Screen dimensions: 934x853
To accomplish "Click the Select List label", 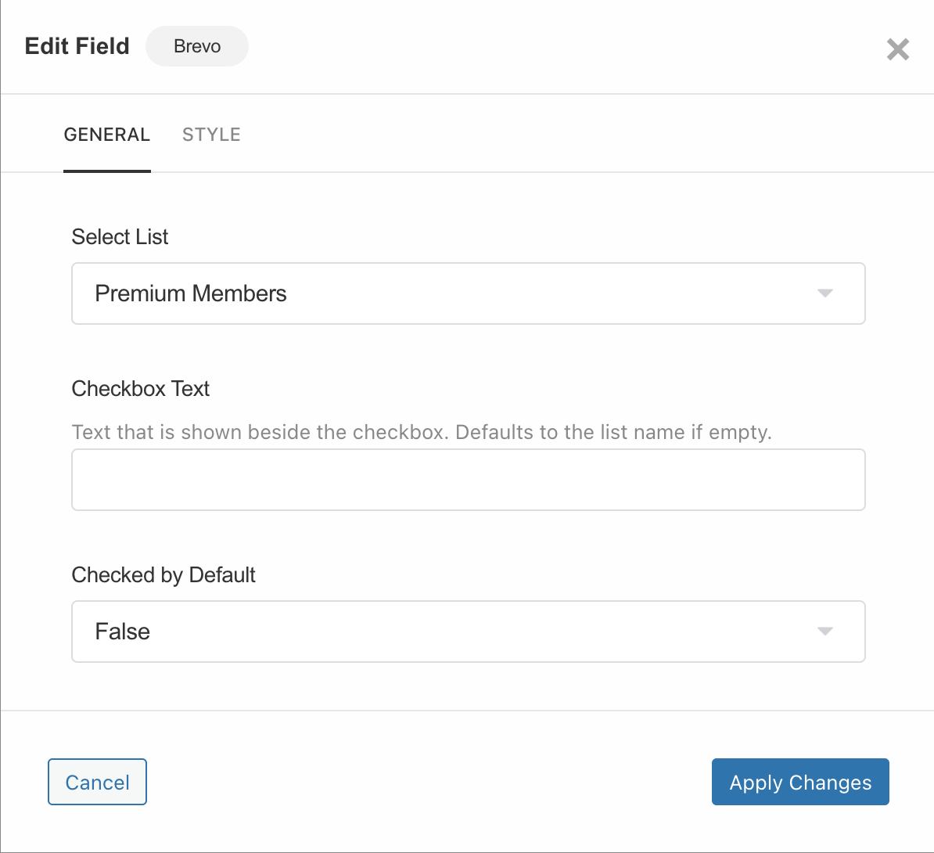I will click(x=120, y=237).
